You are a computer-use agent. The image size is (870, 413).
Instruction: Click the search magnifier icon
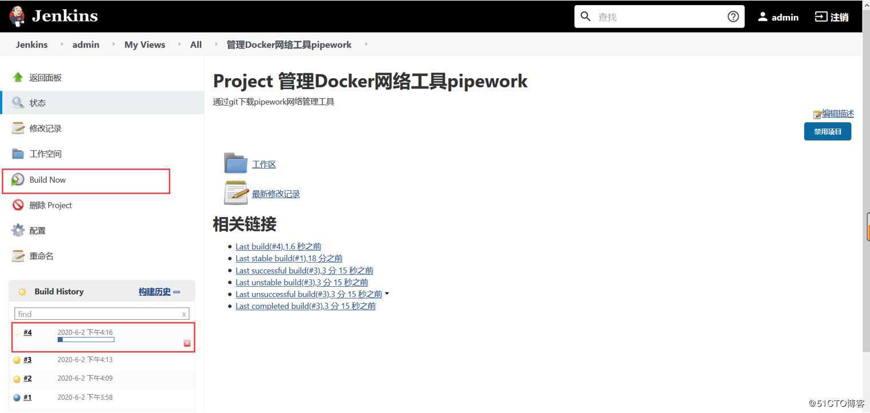coord(586,17)
